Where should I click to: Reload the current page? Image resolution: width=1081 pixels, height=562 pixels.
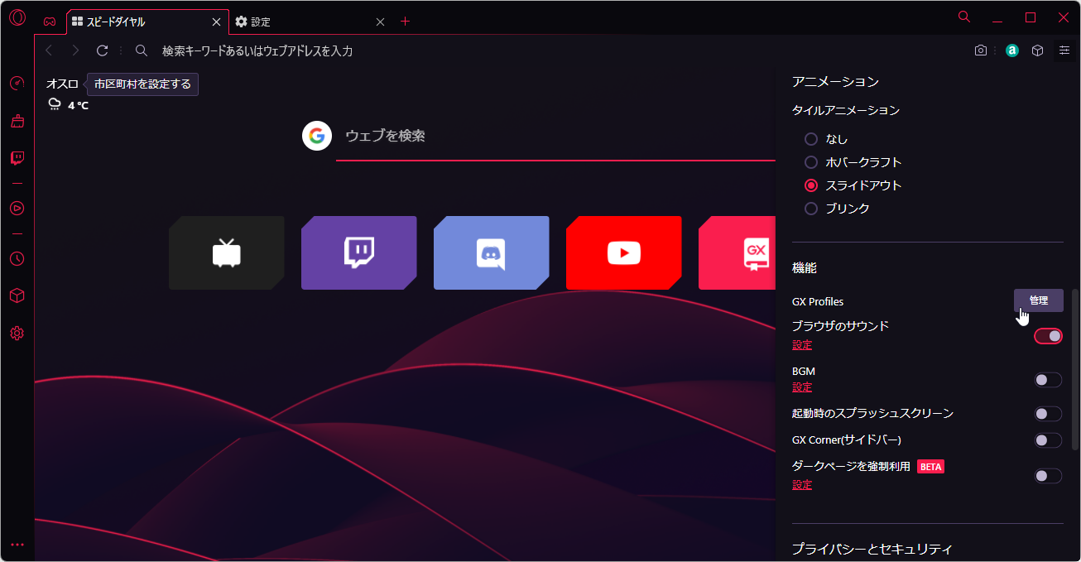[x=101, y=50]
